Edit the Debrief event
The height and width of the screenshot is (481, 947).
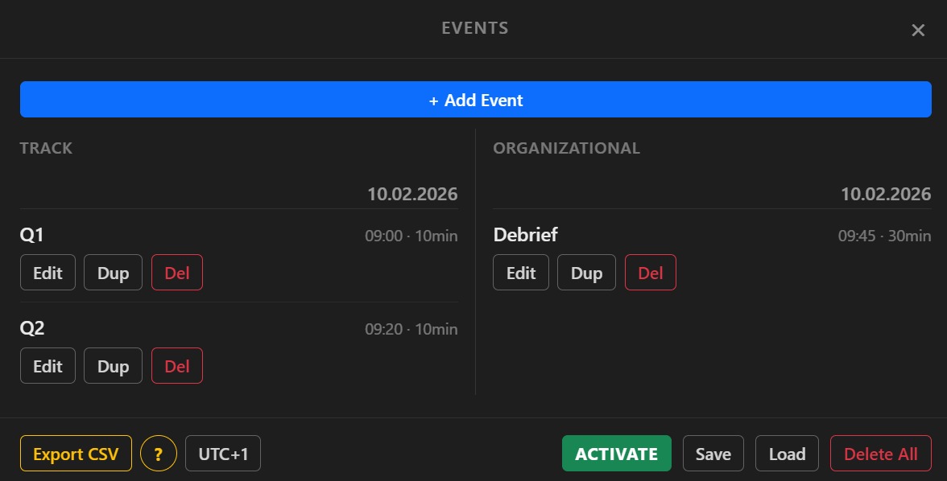tap(520, 273)
